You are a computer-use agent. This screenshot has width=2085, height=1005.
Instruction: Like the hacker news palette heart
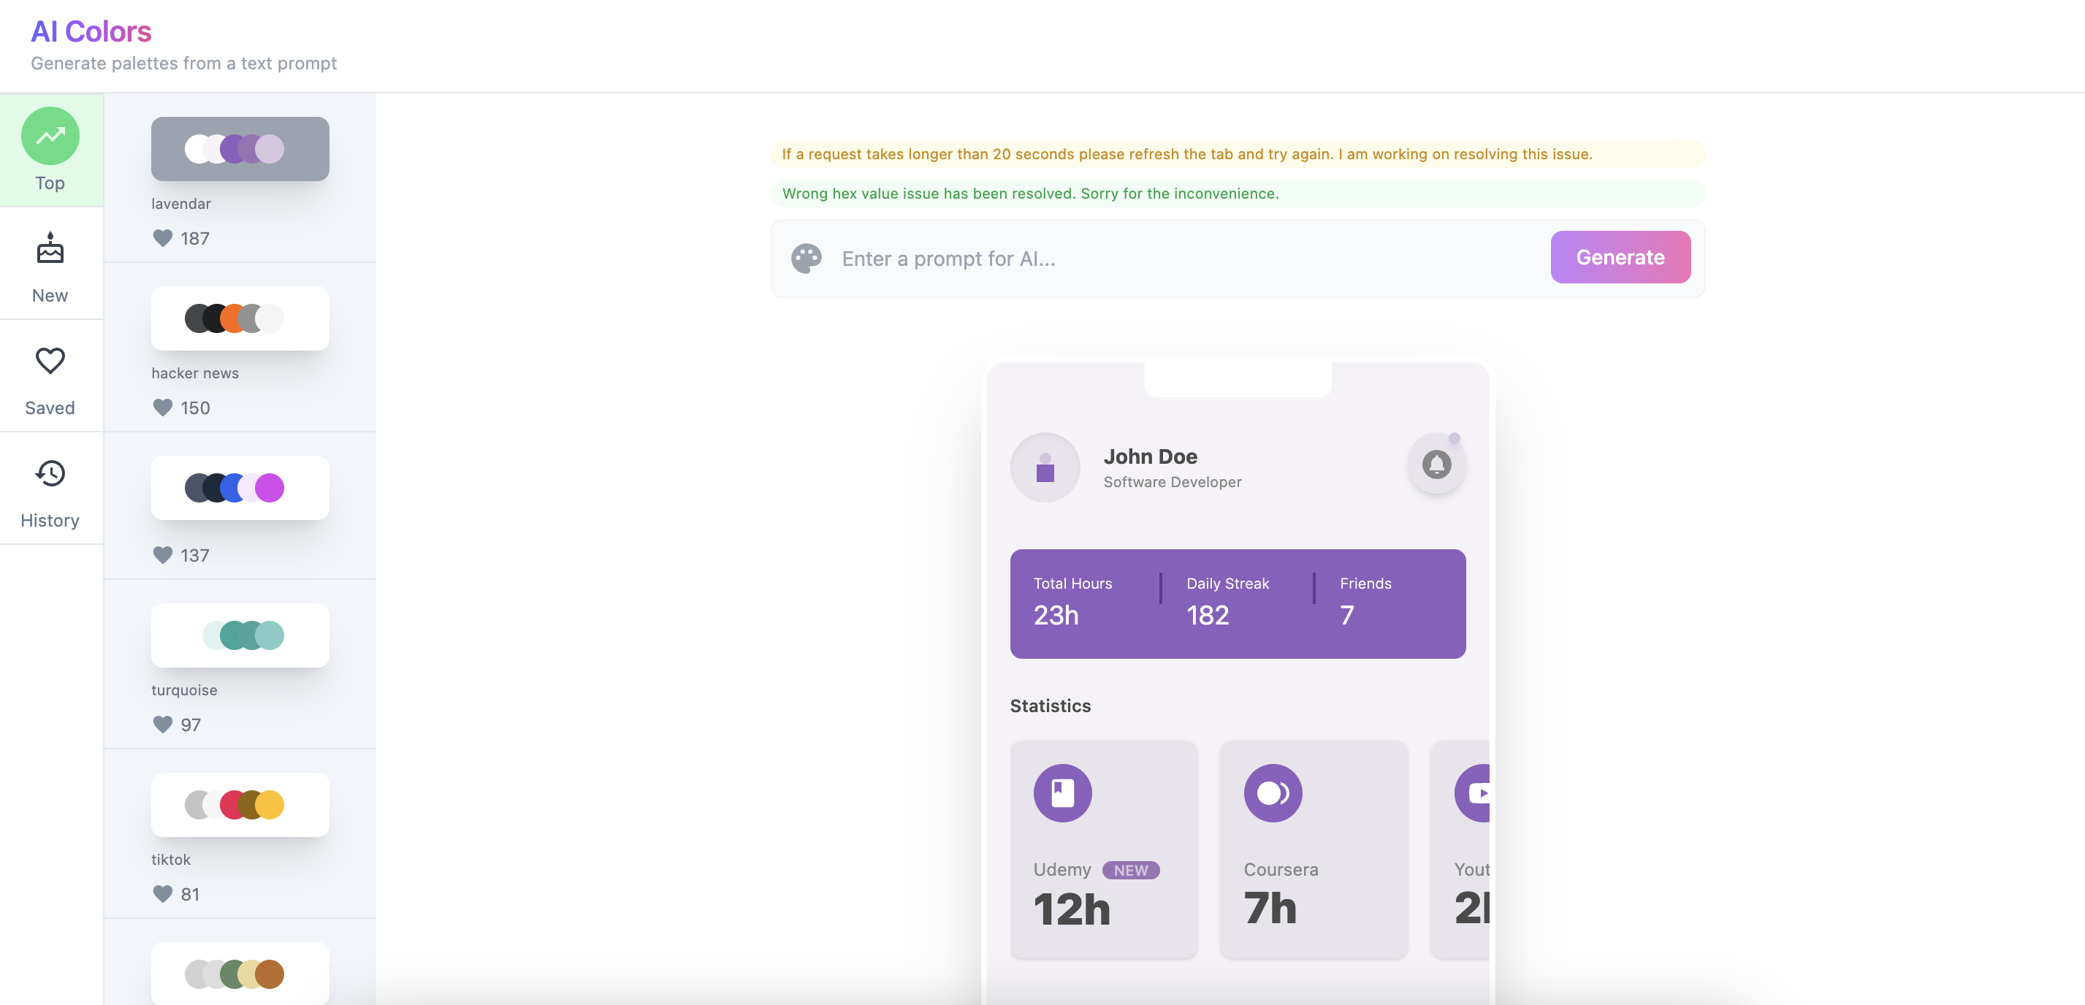(163, 408)
